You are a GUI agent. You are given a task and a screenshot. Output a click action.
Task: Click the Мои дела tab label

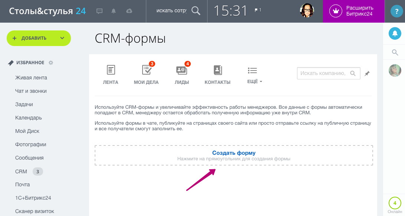click(x=146, y=82)
